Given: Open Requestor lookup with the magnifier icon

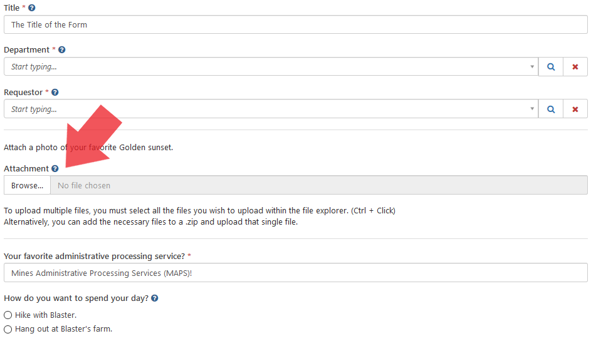Looking at the screenshot, I should point(551,109).
